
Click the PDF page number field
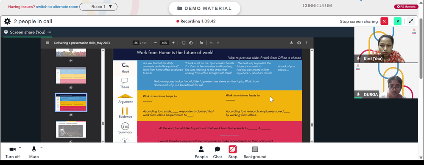coord(136,43)
